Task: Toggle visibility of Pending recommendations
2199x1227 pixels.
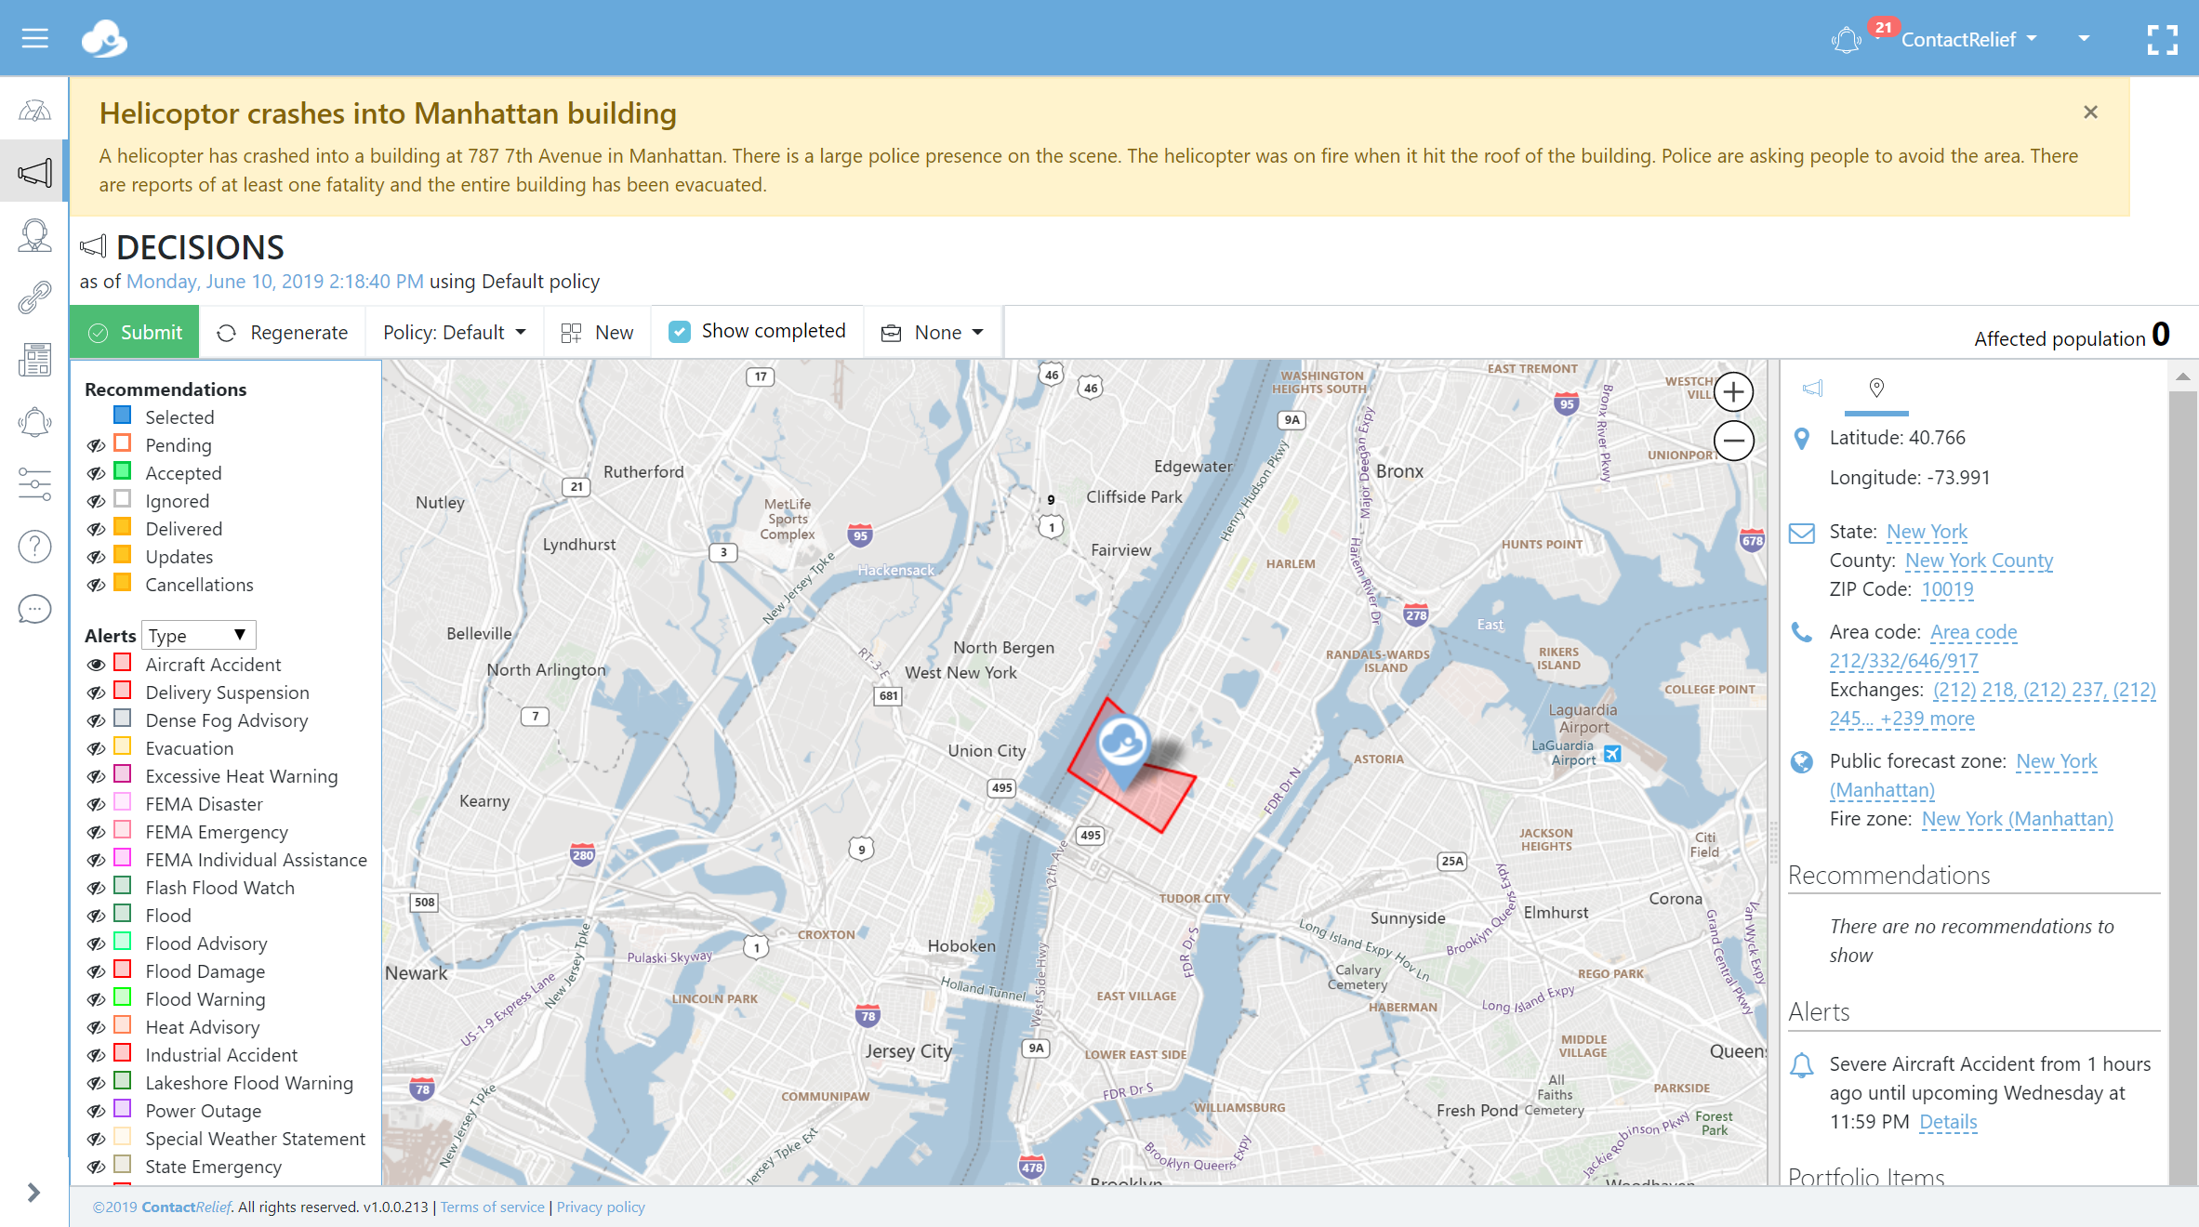Action: point(96,445)
